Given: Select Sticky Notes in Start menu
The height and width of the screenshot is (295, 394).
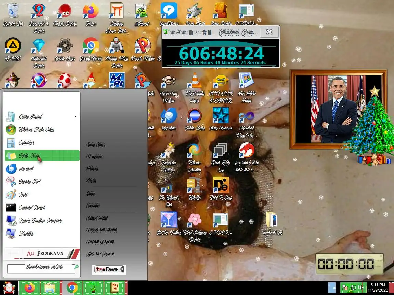Looking at the screenshot, I should tap(42, 156).
